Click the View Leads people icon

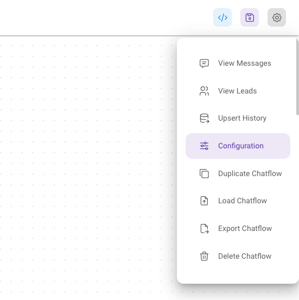point(204,91)
